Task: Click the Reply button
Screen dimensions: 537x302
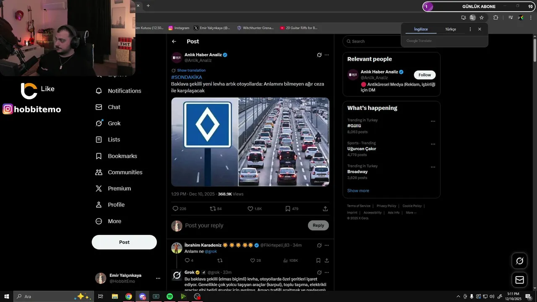Action: (x=318, y=226)
